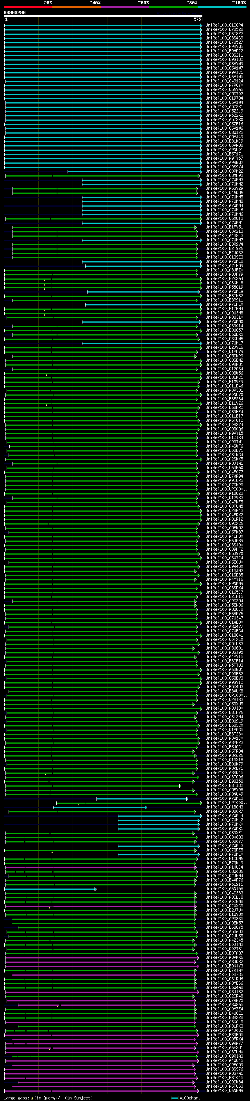
Task: Select label UniRef100_B4VP76
Action: (224, 880)
